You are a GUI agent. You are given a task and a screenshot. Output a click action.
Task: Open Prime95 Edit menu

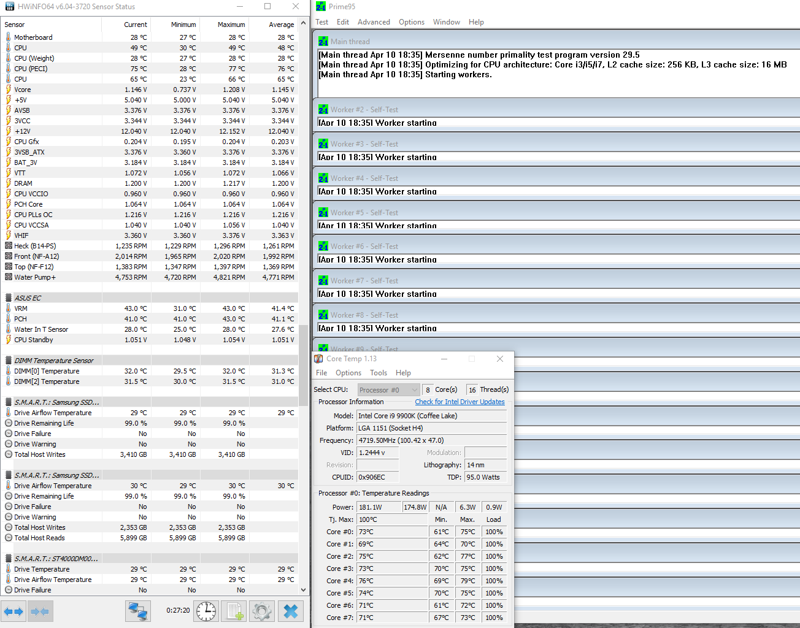click(x=343, y=22)
